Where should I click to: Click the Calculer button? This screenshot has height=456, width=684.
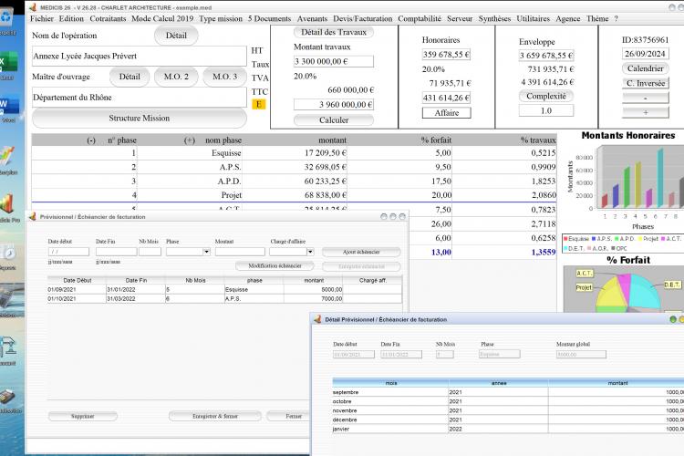tap(334, 120)
